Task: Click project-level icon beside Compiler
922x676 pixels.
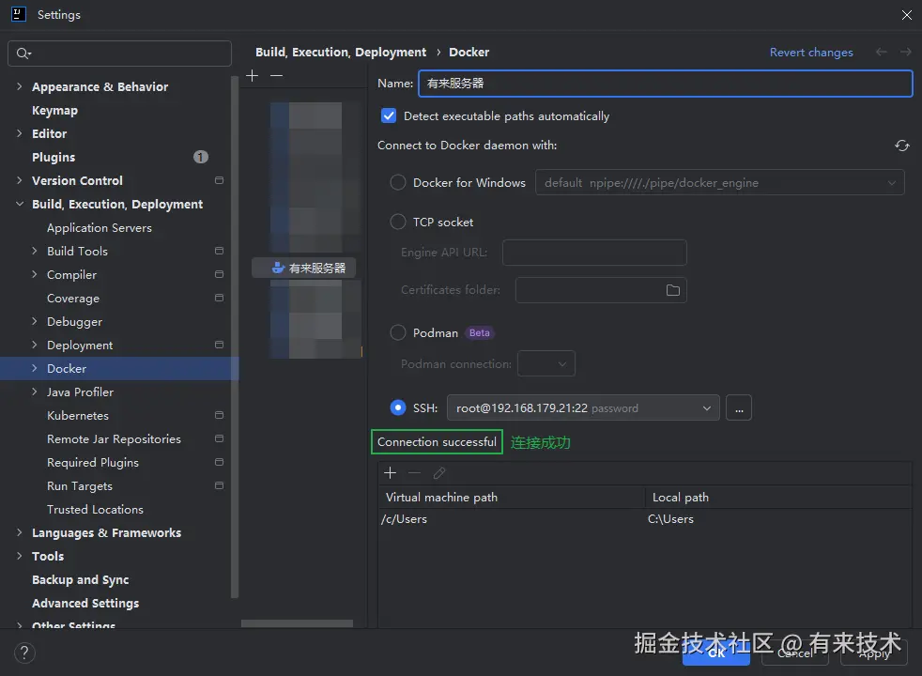Action: tap(220, 274)
